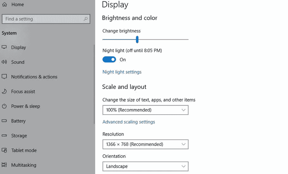Click the Battery icon
The width and height of the screenshot is (288, 174).
tap(4, 121)
